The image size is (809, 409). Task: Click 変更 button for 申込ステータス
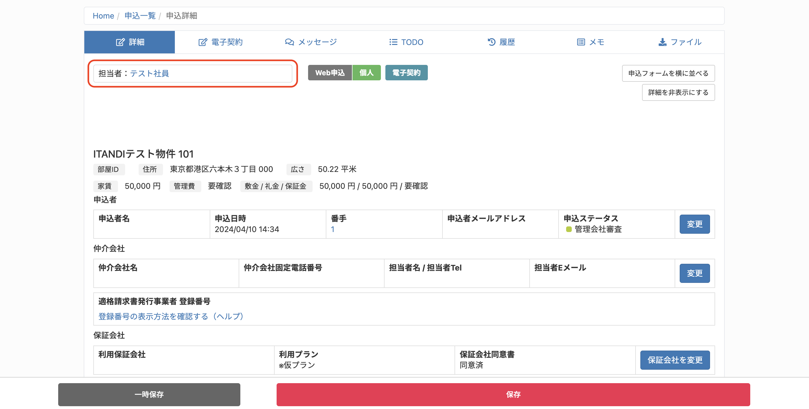[x=695, y=224]
